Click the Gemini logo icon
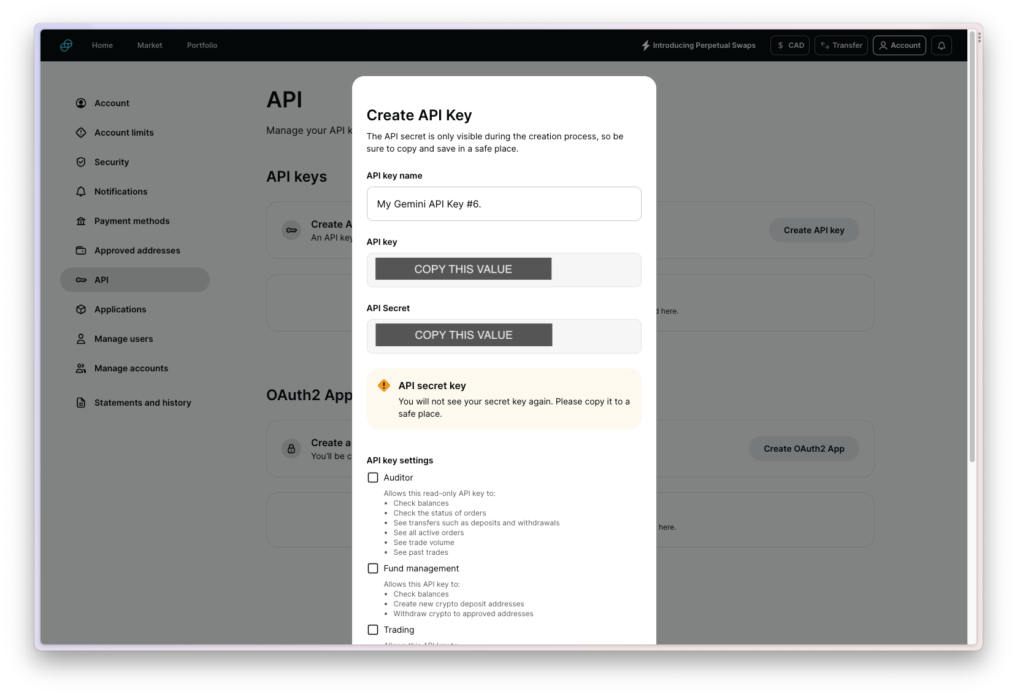Image resolution: width=1017 pixels, height=696 pixels. [x=66, y=45]
